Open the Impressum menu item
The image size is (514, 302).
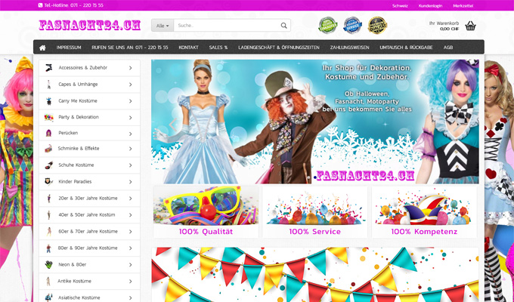(x=69, y=47)
